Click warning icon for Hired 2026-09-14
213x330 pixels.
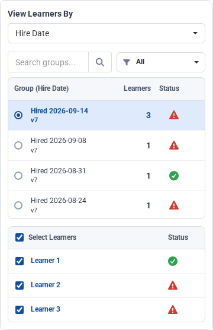tap(174, 115)
